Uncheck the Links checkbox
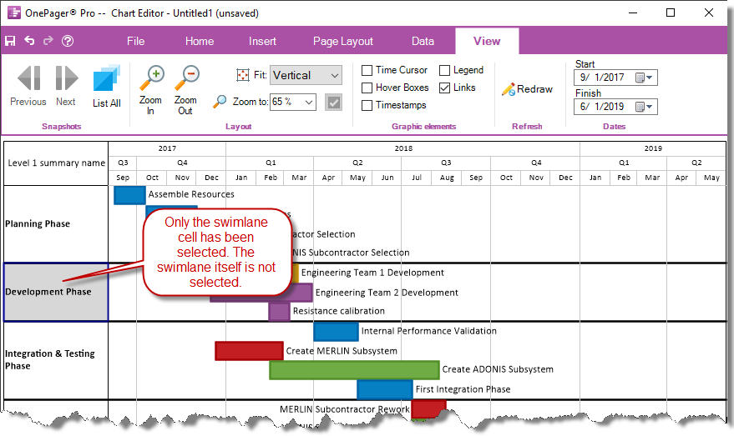 click(445, 88)
